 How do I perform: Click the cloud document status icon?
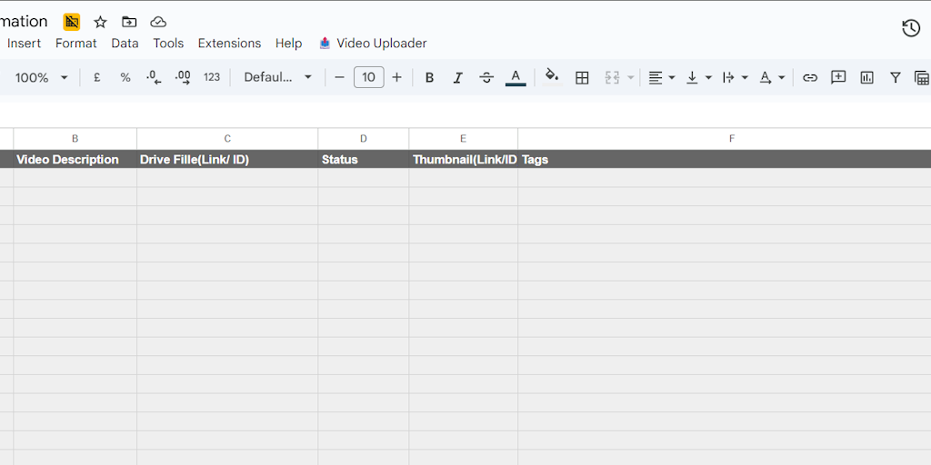[x=158, y=22]
